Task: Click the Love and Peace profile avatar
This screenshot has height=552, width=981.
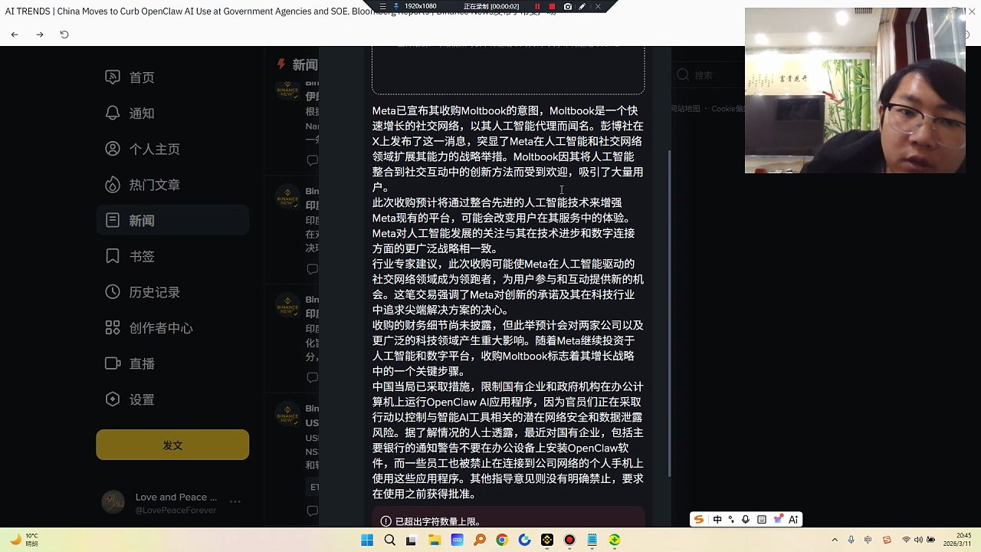Action: [x=113, y=502]
